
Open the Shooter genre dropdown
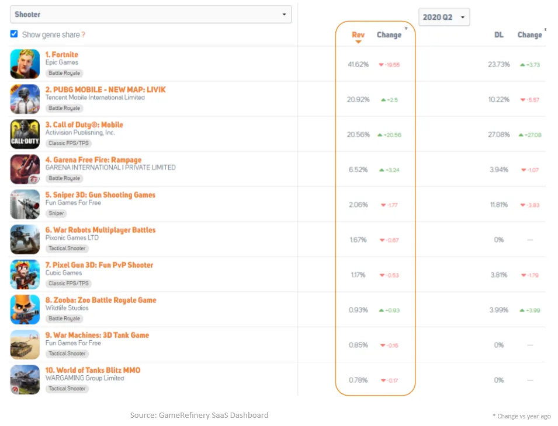(x=151, y=15)
